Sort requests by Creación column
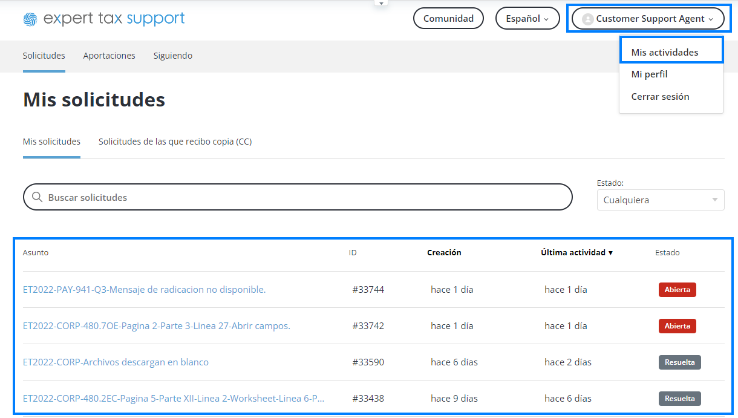The width and height of the screenshot is (738, 418). 444,253
